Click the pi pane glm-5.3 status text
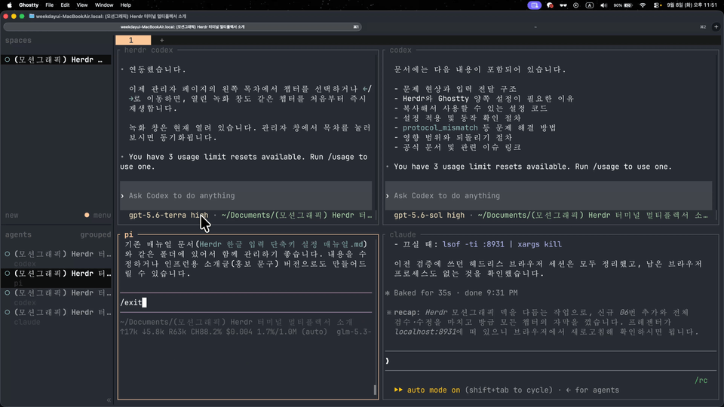The width and height of the screenshot is (724, 407). (x=354, y=332)
